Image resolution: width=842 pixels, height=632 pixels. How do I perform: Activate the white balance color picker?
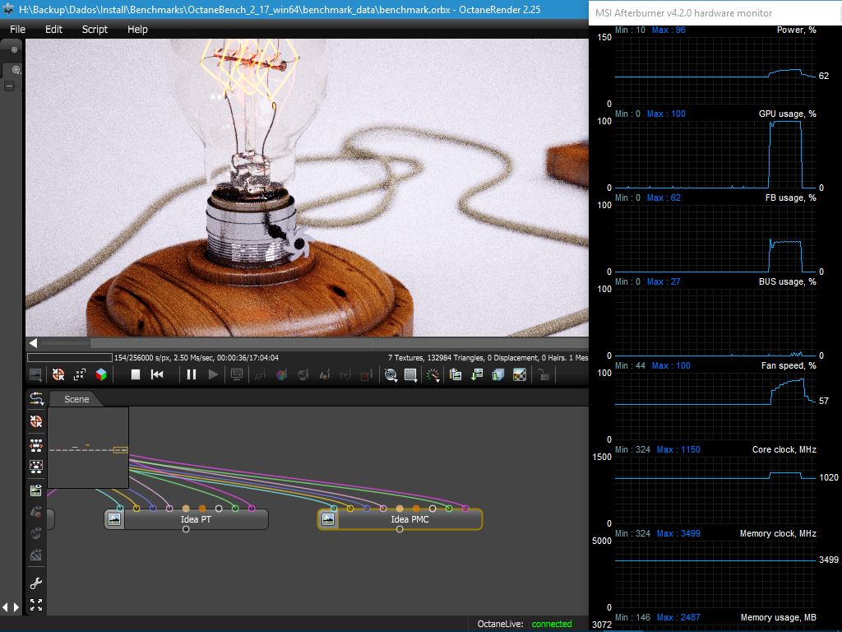[281, 374]
